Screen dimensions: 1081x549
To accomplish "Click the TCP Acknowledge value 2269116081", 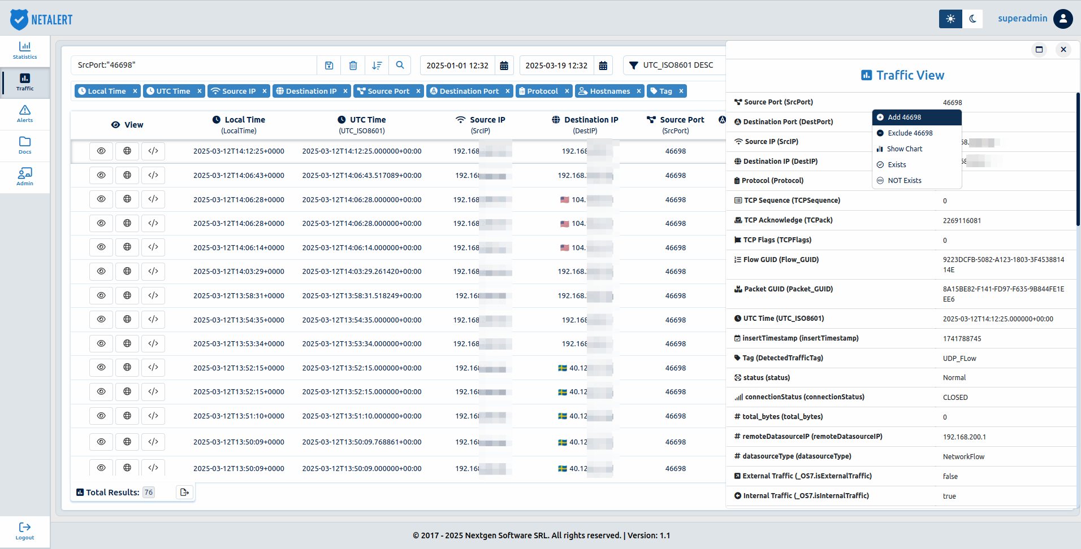I will click(962, 221).
